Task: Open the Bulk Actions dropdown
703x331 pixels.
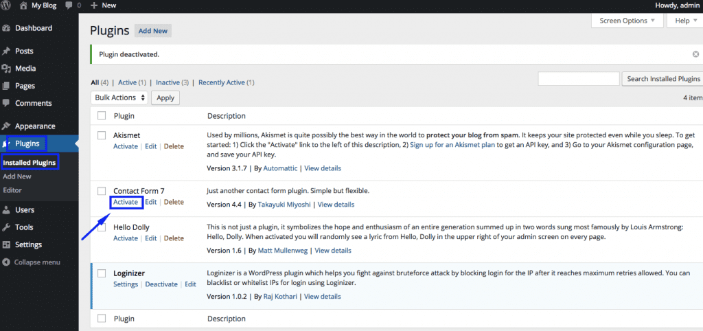Action: pyautogui.click(x=119, y=98)
